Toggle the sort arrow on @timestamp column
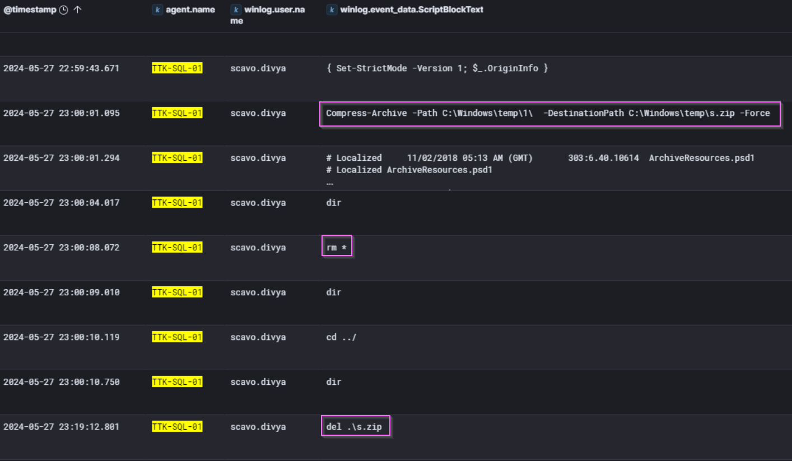The image size is (792, 461). pyautogui.click(x=77, y=10)
